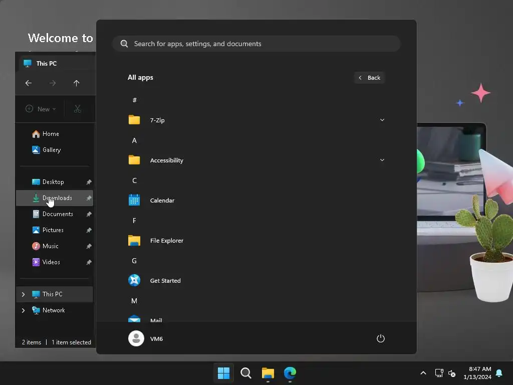Open the Power options button
This screenshot has height=385, width=513.
(x=381, y=338)
